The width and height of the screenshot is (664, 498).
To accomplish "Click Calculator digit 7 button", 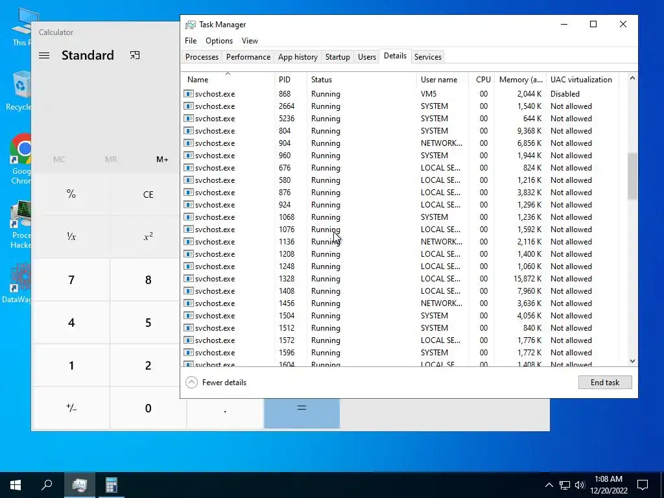I will coord(71,280).
